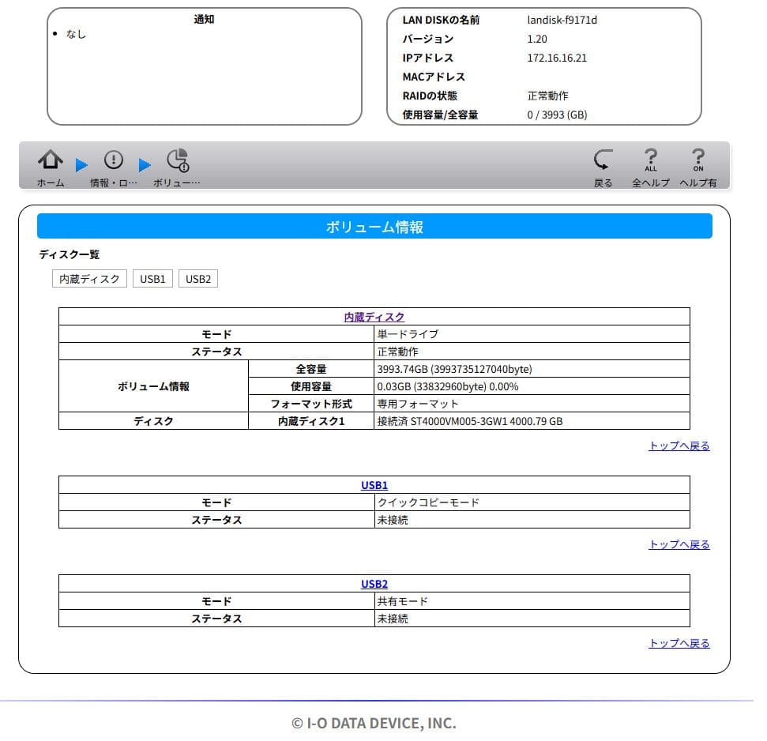Click the ホーム (Home) icon
The image size is (767, 741).
[x=49, y=166]
